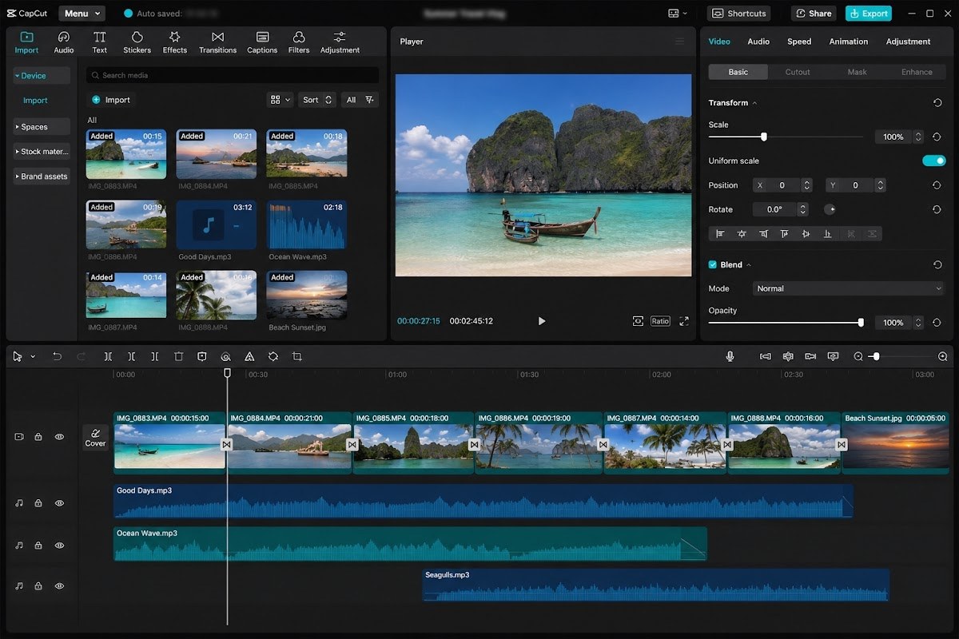Click the scope icon left of Ratio
This screenshot has height=639, width=959.
tap(638, 321)
